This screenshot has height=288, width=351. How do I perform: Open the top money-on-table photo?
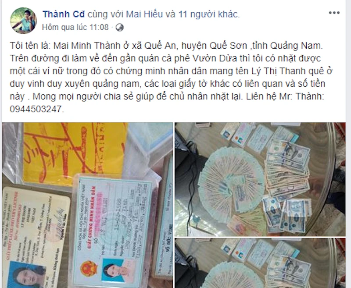pos(260,179)
